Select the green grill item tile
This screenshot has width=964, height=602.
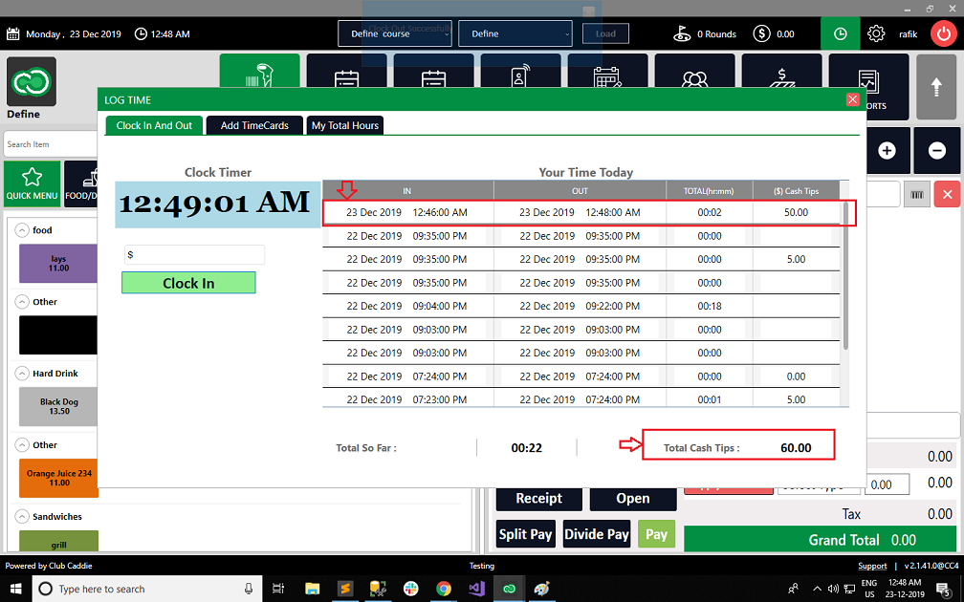point(58,541)
